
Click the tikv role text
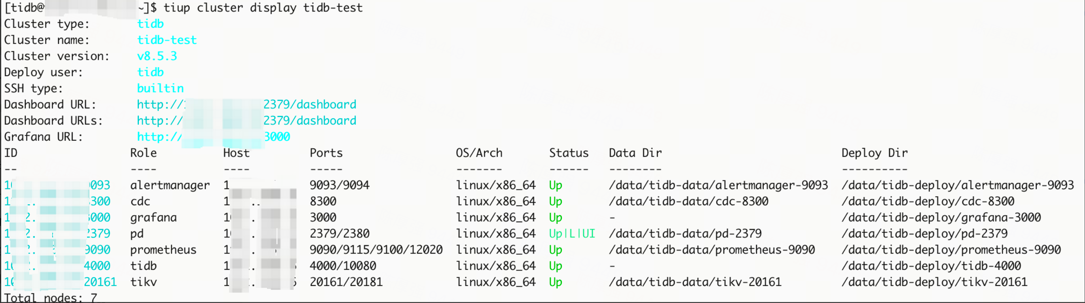click(143, 282)
